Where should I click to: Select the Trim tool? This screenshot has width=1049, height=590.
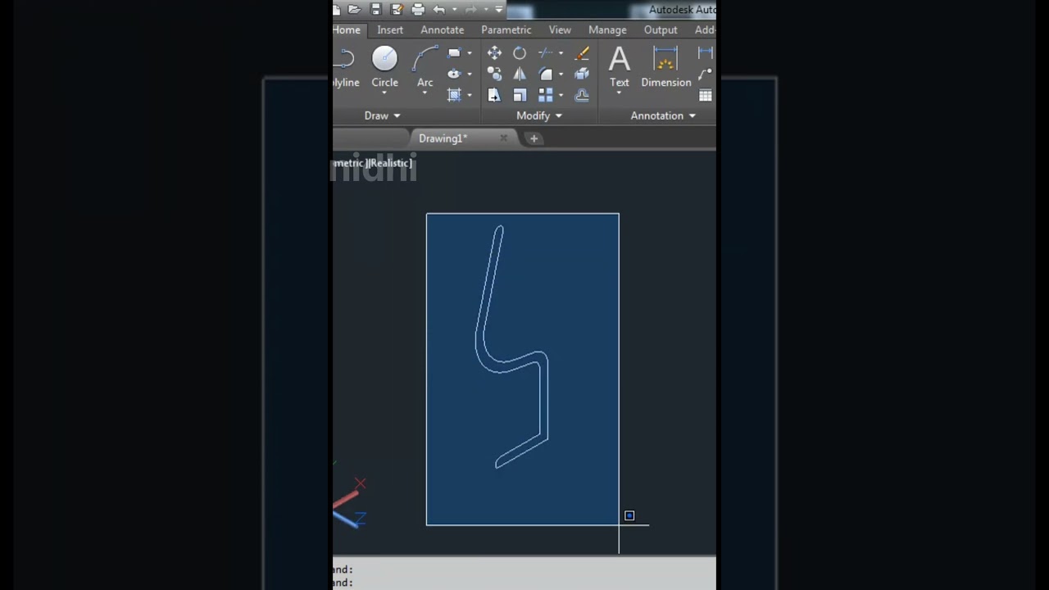click(x=545, y=53)
